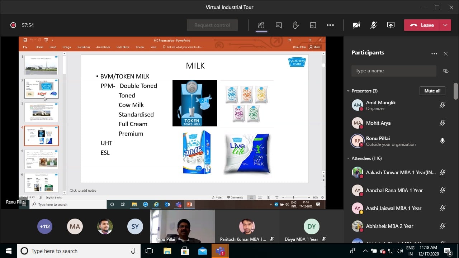Open Design tab in shared PowerPoint
This screenshot has height=258, width=459.
point(67,47)
